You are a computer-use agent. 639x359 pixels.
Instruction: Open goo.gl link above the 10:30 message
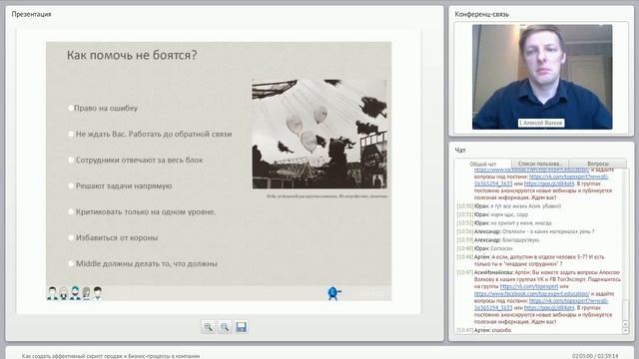[549, 183]
